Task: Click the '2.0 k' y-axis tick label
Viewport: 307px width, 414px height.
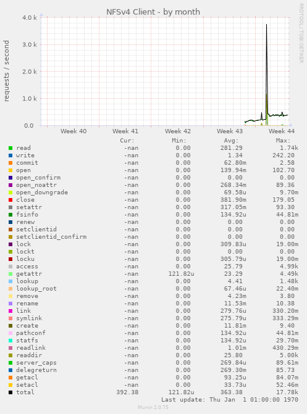Action: (30, 72)
